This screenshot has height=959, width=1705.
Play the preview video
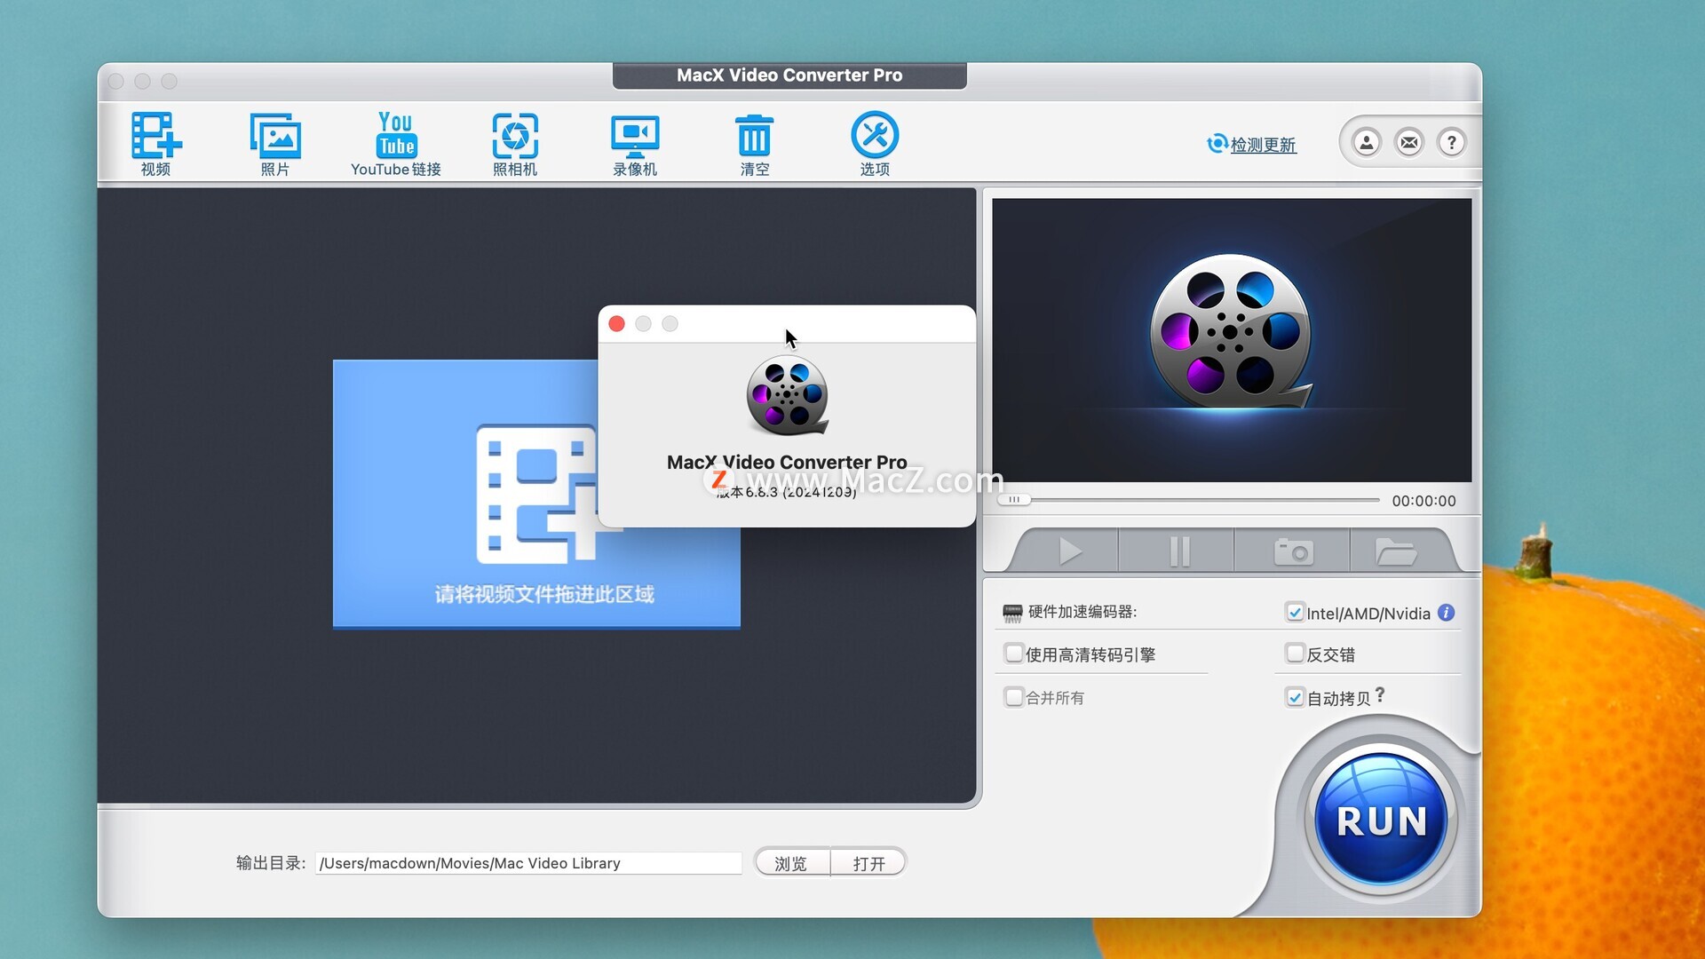(x=1070, y=551)
